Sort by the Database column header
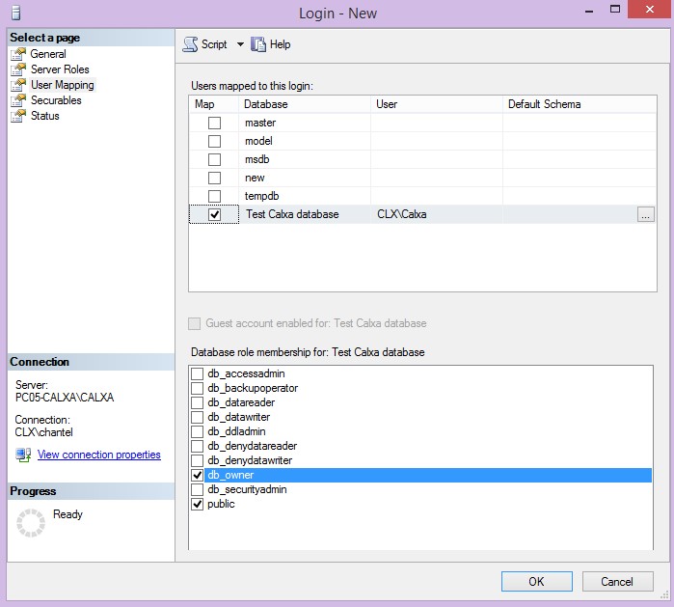 305,104
